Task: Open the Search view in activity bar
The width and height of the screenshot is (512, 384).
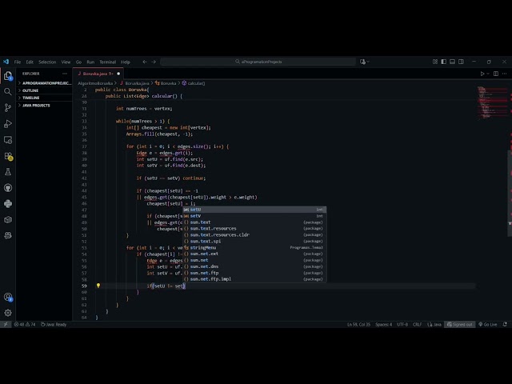Action: pos(8,92)
